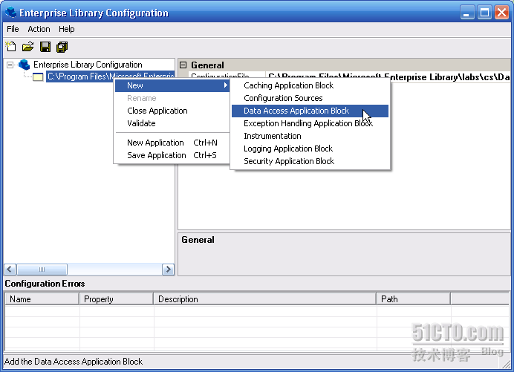Close the Enterprise Library Configuration window
This screenshot has height=372, width=514.
coord(502,13)
